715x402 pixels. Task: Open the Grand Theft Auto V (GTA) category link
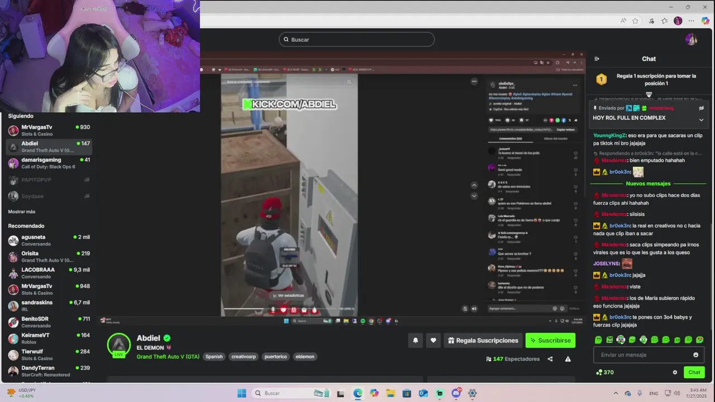168,356
